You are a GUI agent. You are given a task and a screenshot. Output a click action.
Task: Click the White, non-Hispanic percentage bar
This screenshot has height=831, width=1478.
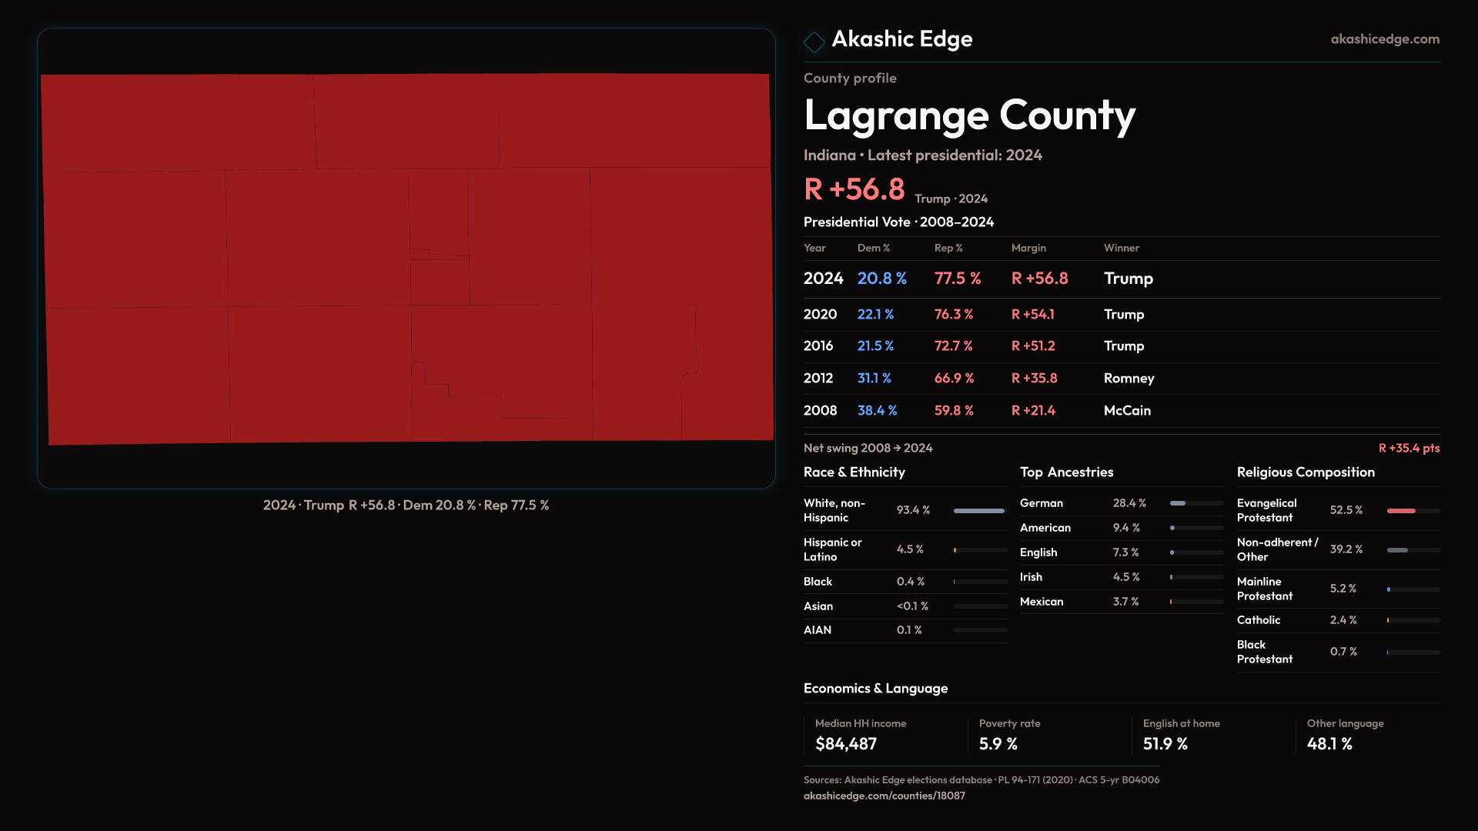pos(979,511)
